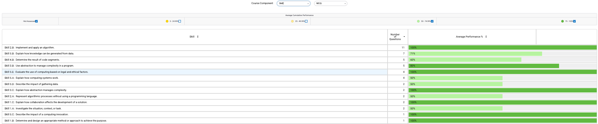598x124 pixels.
Task: Select Skill 5.E Evaluate the use of computing
Action: 195,72
